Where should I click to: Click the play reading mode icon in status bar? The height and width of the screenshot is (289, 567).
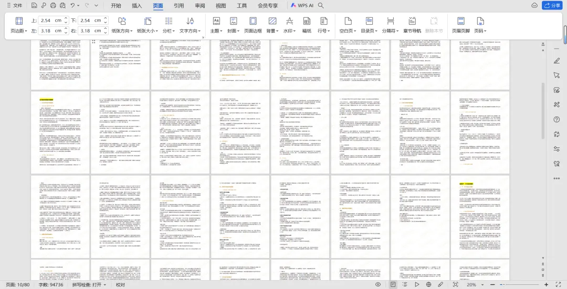coord(416,285)
